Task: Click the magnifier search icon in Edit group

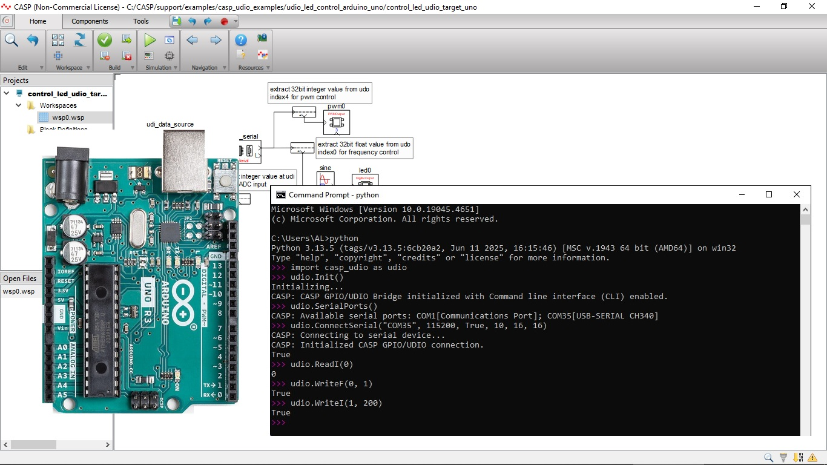Action: click(11, 40)
